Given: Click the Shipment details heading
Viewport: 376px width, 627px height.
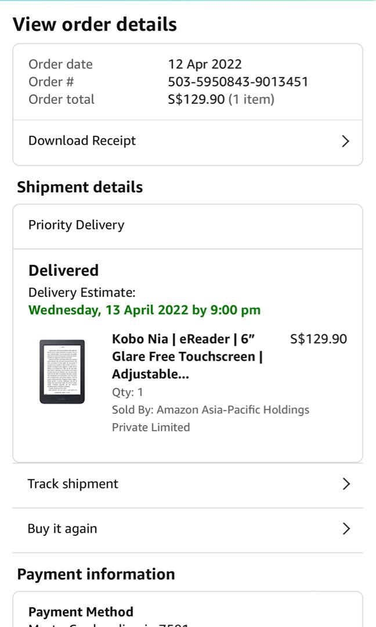Looking at the screenshot, I should point(79,187).
